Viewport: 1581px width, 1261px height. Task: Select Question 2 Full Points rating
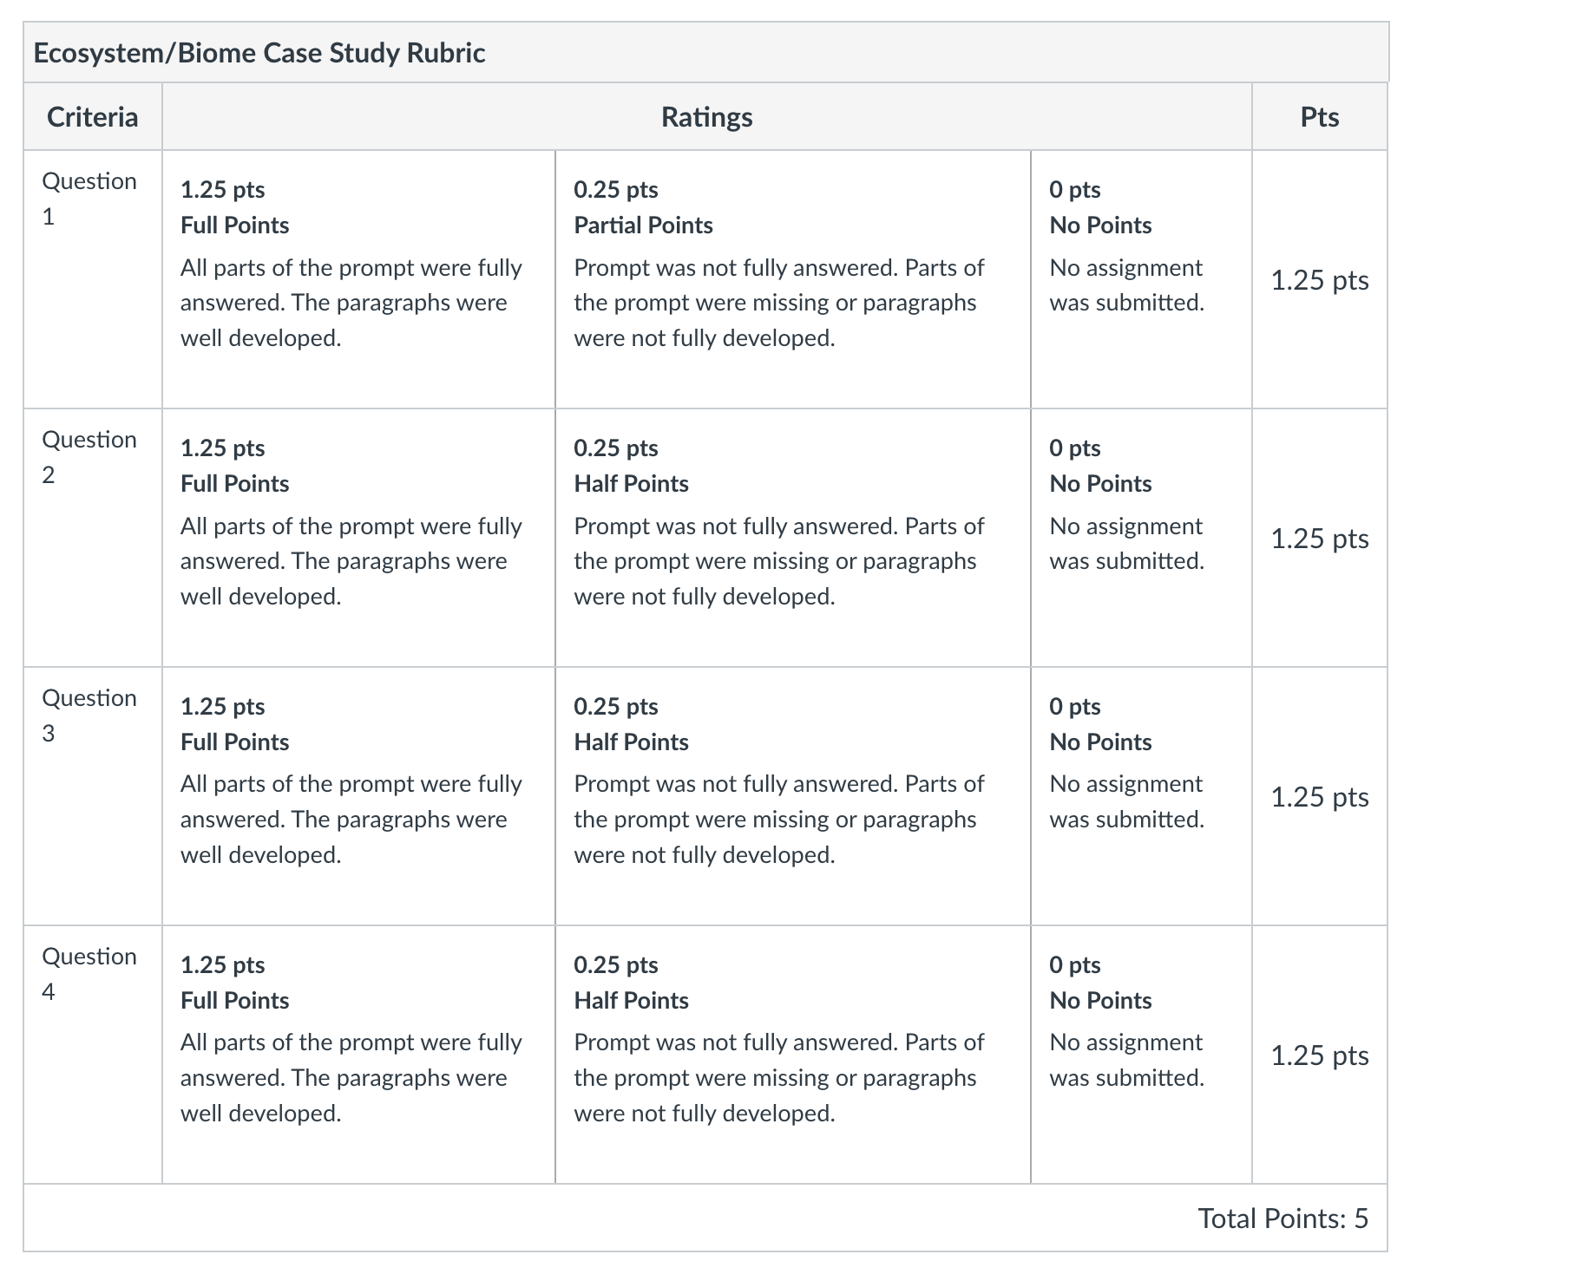point(358,538)
